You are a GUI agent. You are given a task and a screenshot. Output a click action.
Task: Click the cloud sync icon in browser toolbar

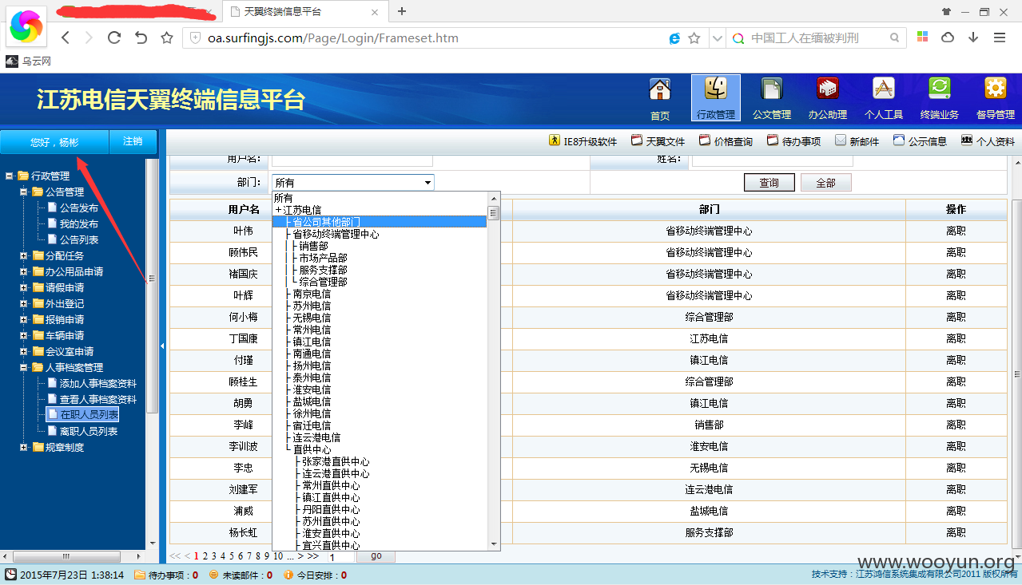pyautogui.click(x=948, y=38)
